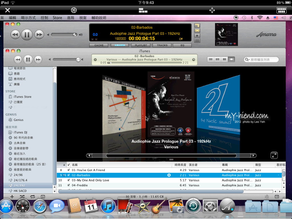292x219 pixels.
Task: Toggle repeat in iTunes
Action: [x=33, y=197]
